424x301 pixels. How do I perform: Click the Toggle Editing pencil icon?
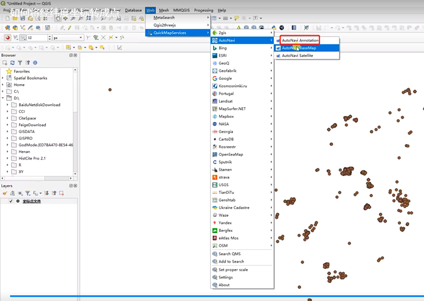pos(69,28)
